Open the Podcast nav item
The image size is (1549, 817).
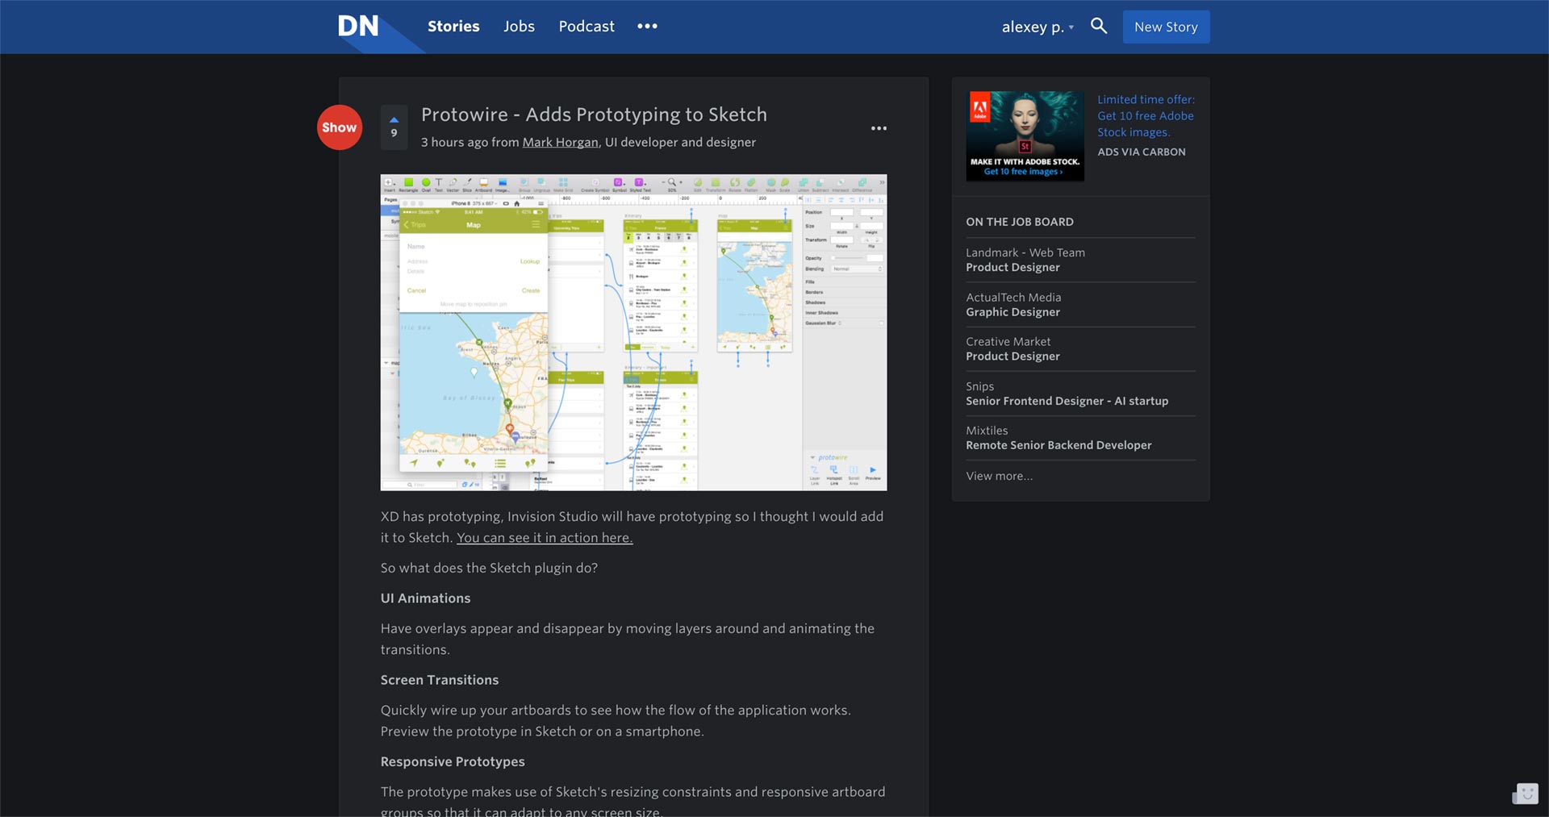click(587, 26)
